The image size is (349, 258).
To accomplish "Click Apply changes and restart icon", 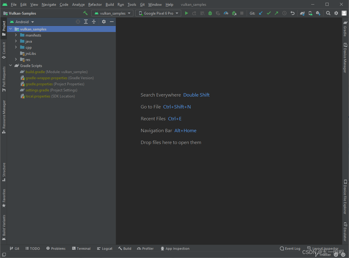I will (194, 13).
